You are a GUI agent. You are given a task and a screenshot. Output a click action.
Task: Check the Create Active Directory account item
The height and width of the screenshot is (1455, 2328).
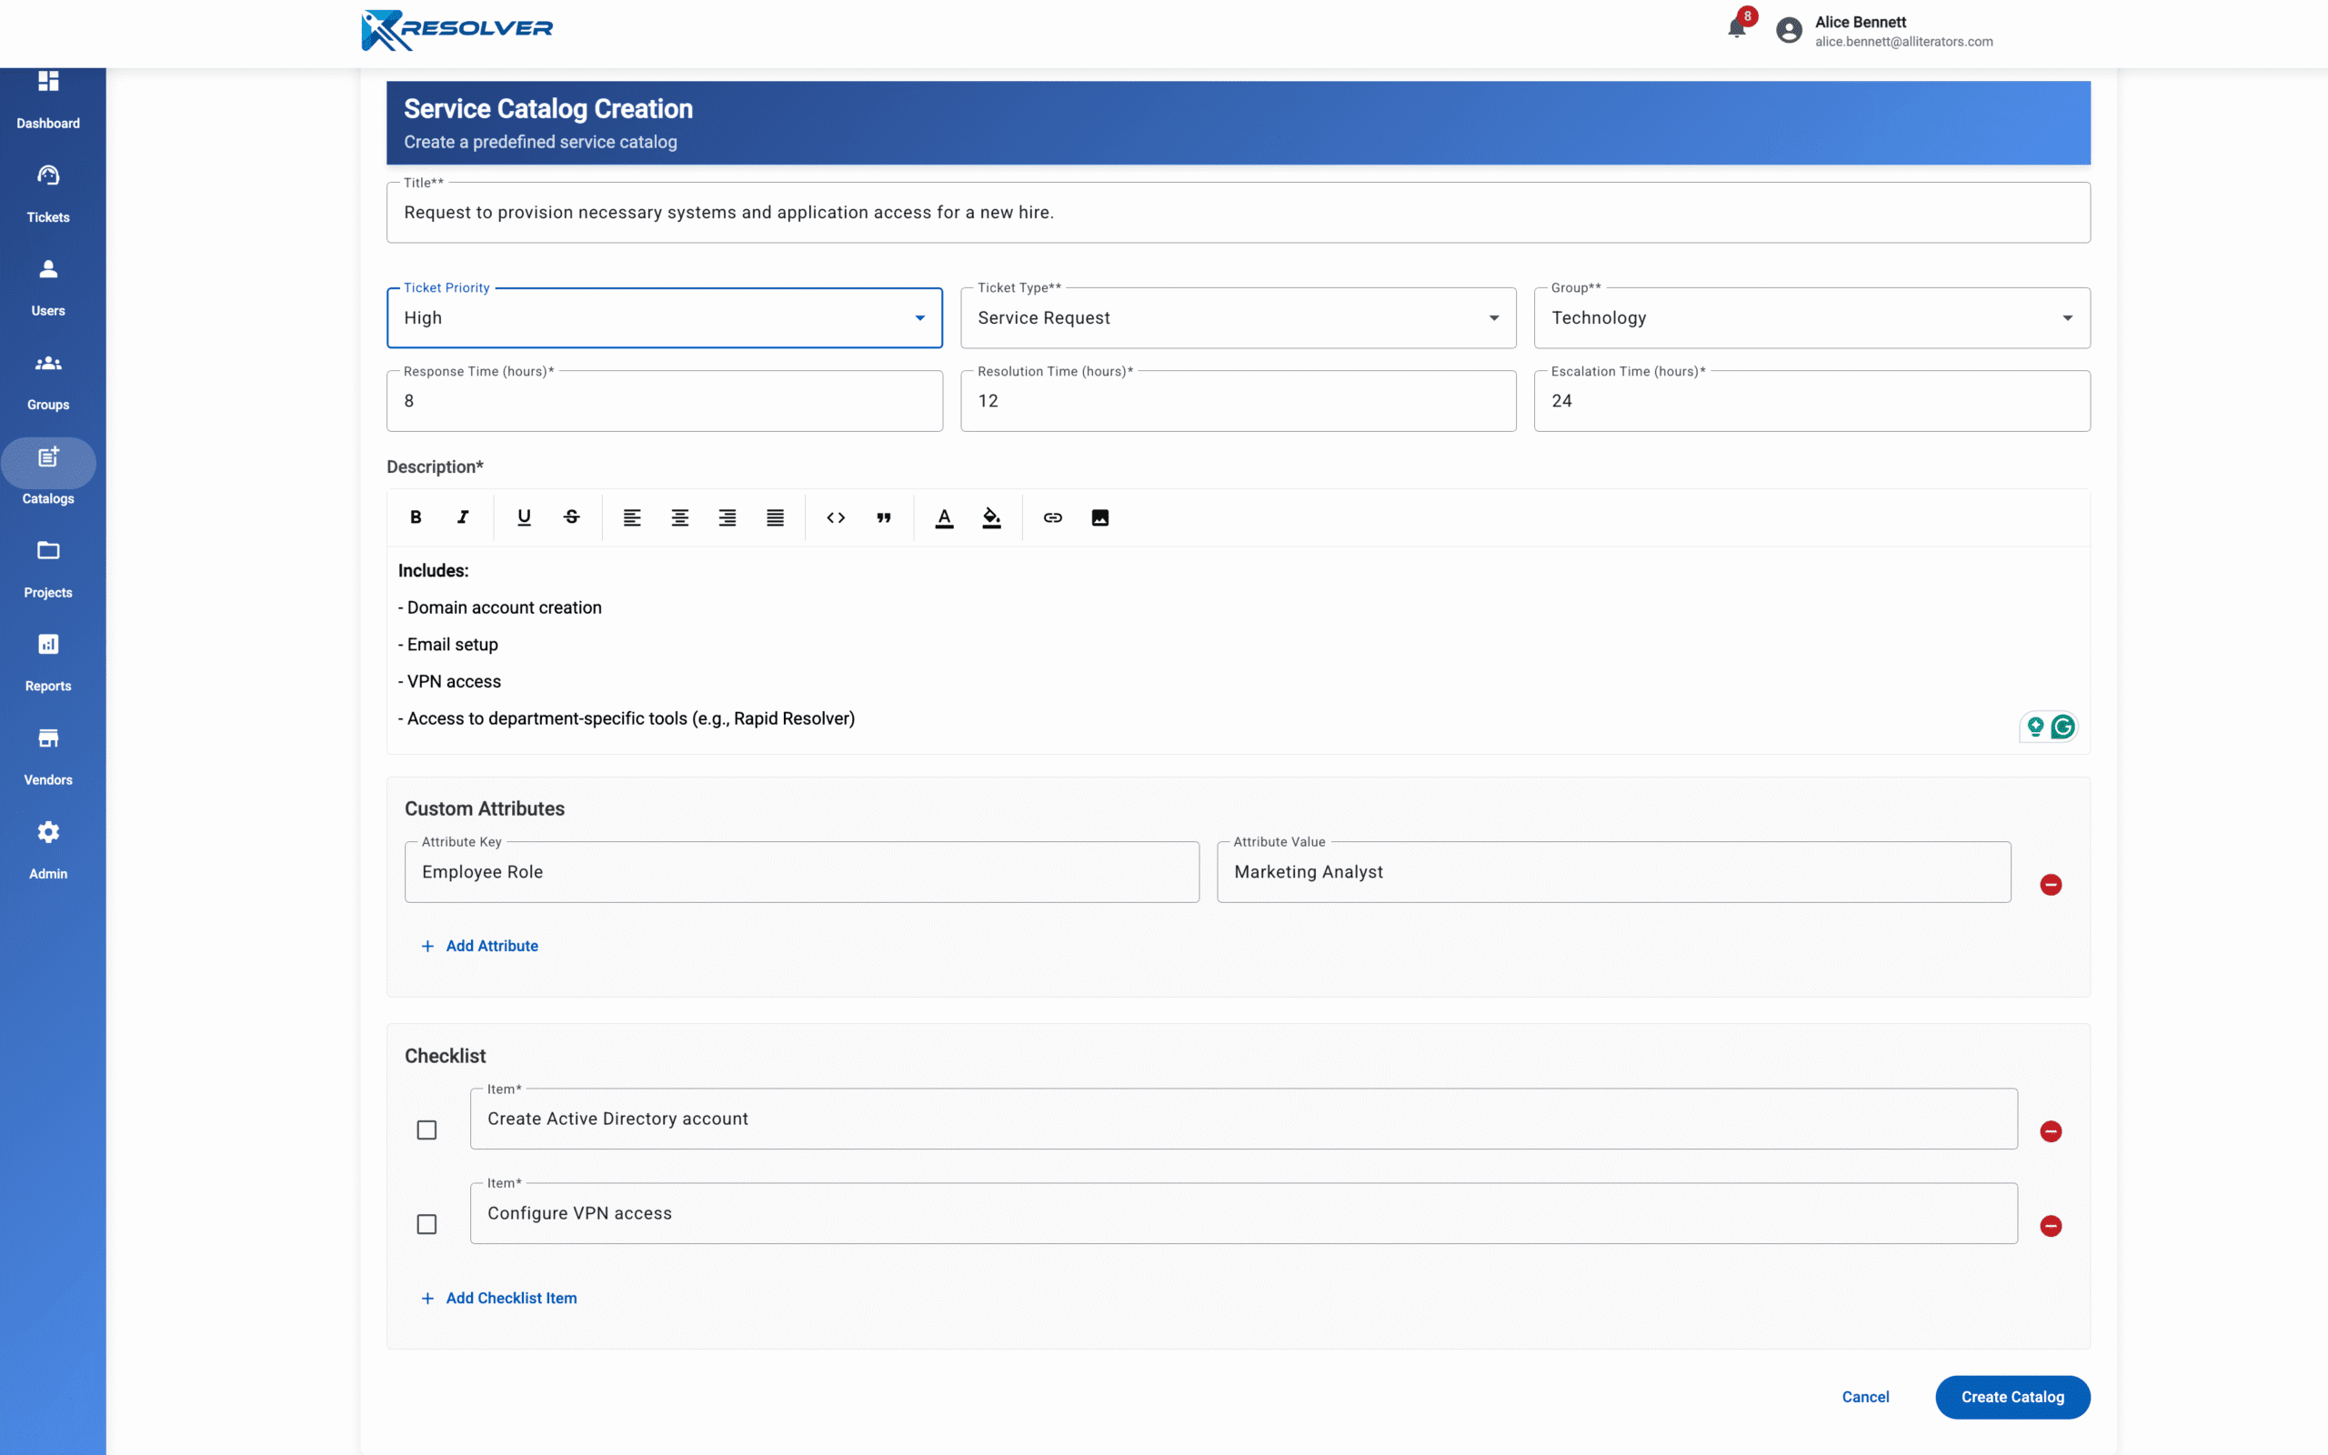[426, 1129]
